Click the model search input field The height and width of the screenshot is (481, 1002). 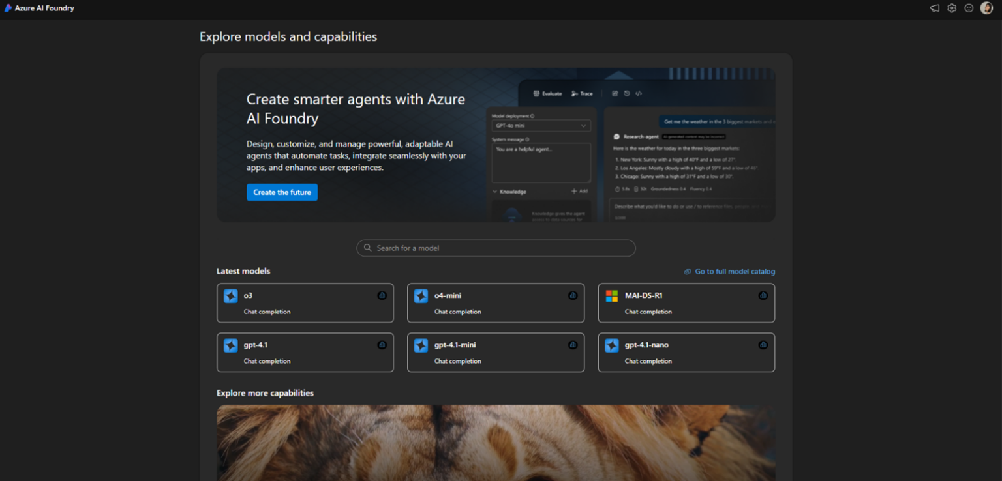tap(496, 248)
